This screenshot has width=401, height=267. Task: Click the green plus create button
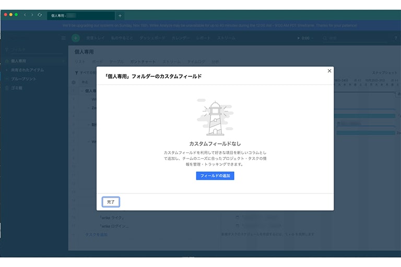point(76,38)
